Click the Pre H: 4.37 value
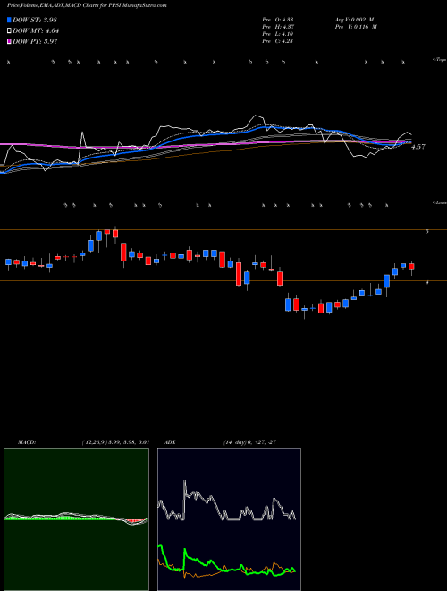447x591 pixels. pyautogui.click(x=278, y=27)
